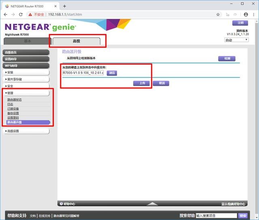
Task: Open the 路由器状态 link
Action: (x=15, y=100)
